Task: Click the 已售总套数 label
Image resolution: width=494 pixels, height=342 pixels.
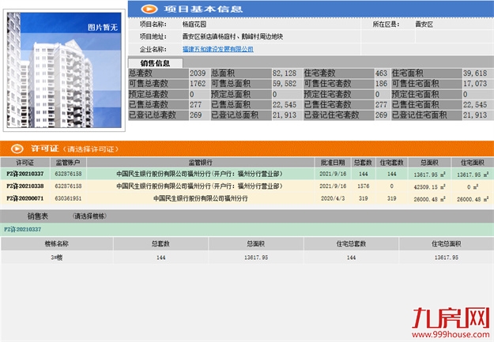Action: tap(148, 104)
